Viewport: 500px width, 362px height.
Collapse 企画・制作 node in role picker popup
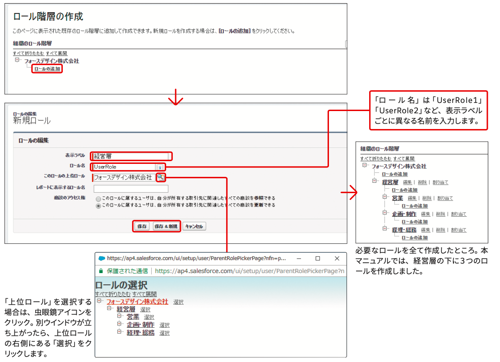(119, 324)
